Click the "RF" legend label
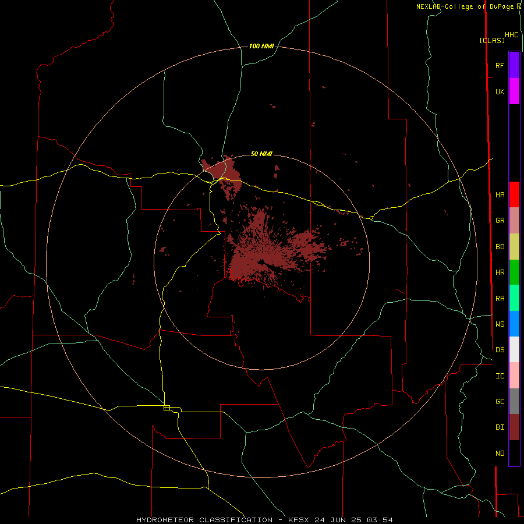This screenshot has height=524, width=524. pos(500,65)
